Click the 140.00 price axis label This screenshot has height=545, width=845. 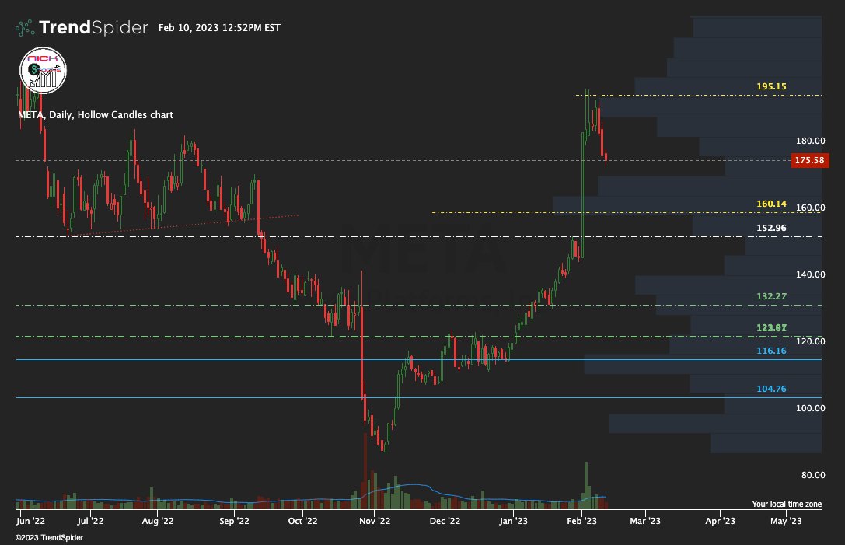tap(811, 274)
